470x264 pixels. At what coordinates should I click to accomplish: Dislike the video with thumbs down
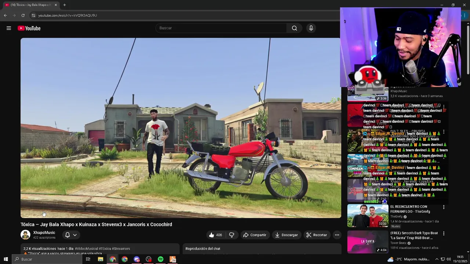pos(232,235)
